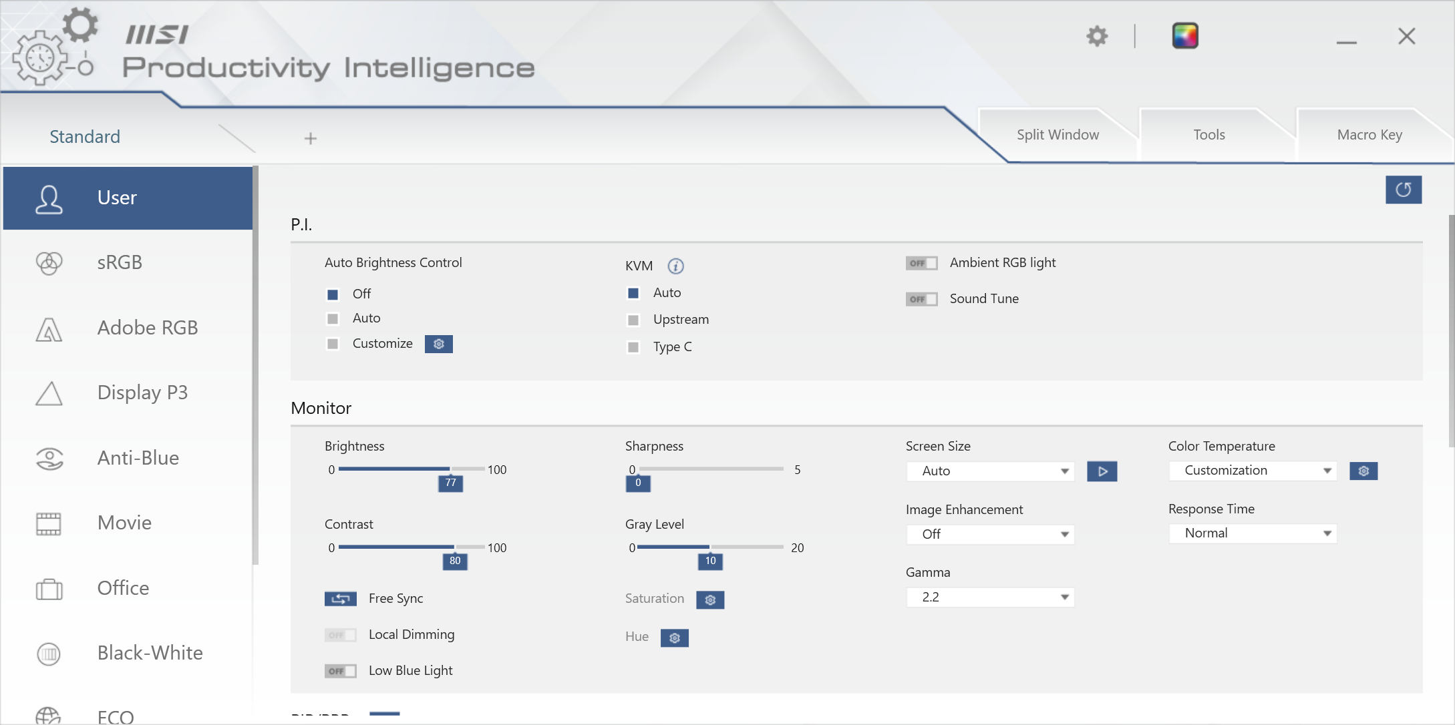Switch to the Split Window tab
This screenshot has height=725, width=1455.
(1058, 135)
